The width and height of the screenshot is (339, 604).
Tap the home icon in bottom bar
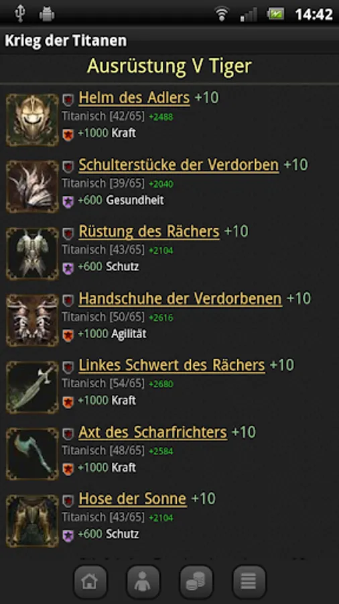point(90,582)
